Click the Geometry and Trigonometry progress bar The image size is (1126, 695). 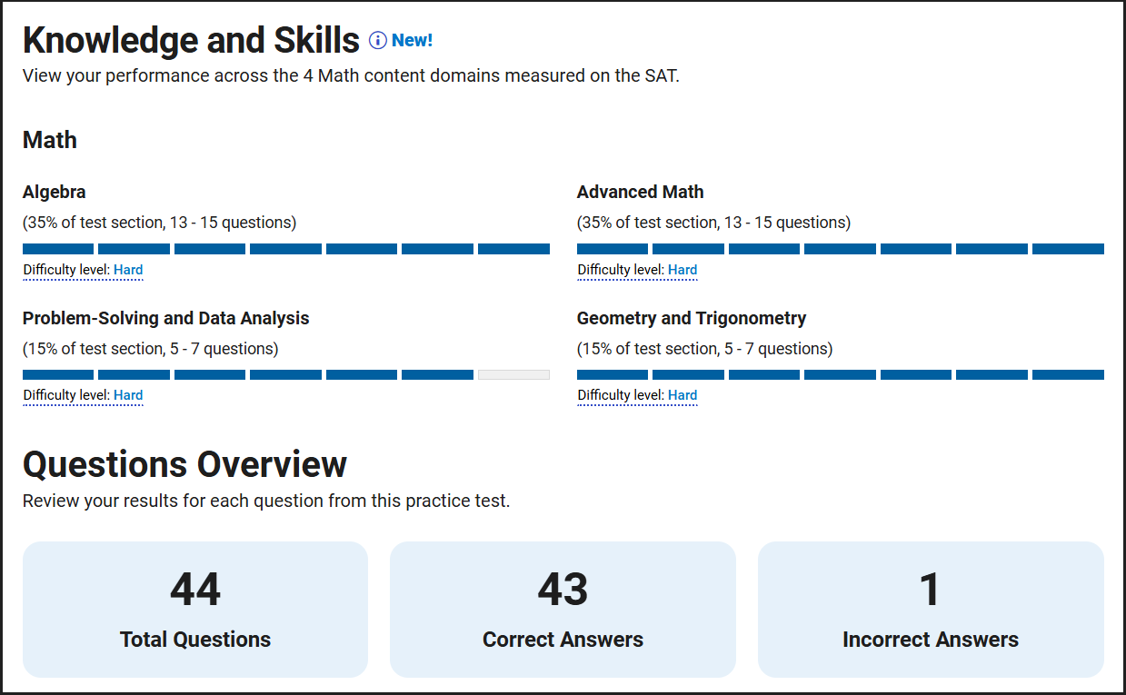[841, 374]
